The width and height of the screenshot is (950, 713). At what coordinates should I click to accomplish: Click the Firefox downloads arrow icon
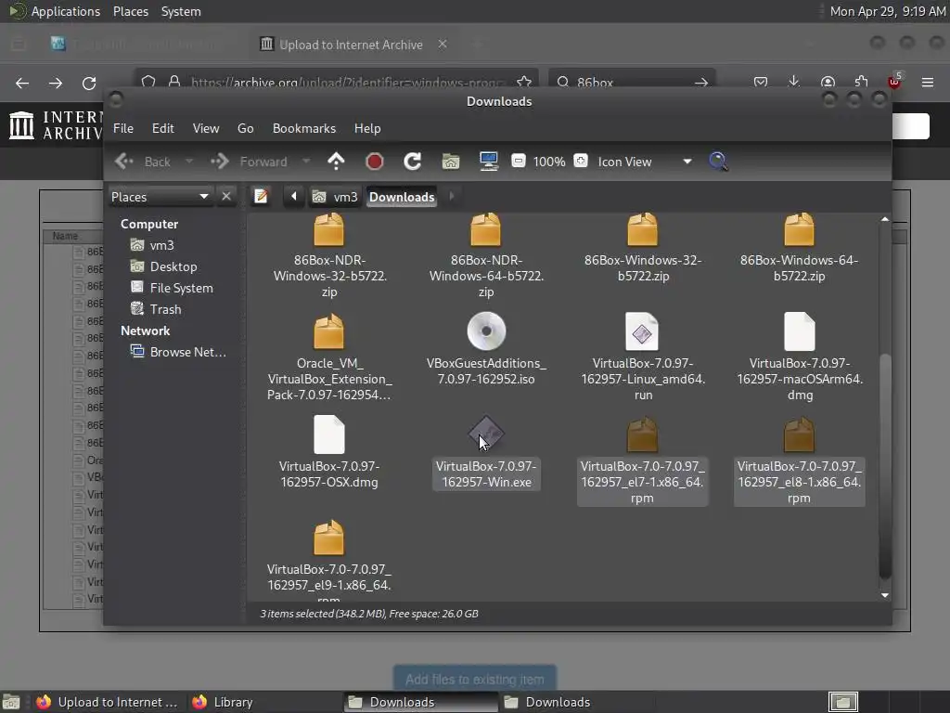794,83
